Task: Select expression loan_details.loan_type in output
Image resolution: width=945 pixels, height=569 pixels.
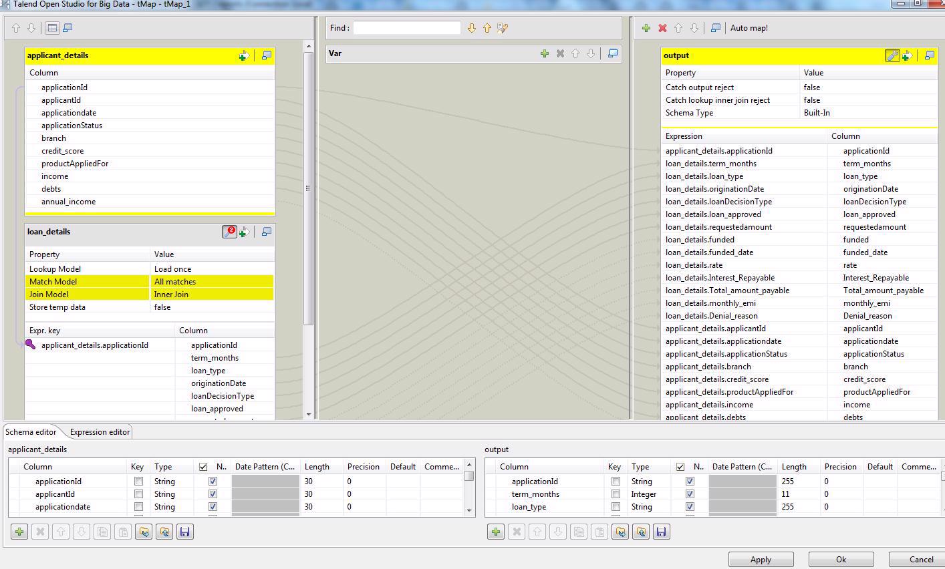Action: pyautogui.click(x=704, y=176)
